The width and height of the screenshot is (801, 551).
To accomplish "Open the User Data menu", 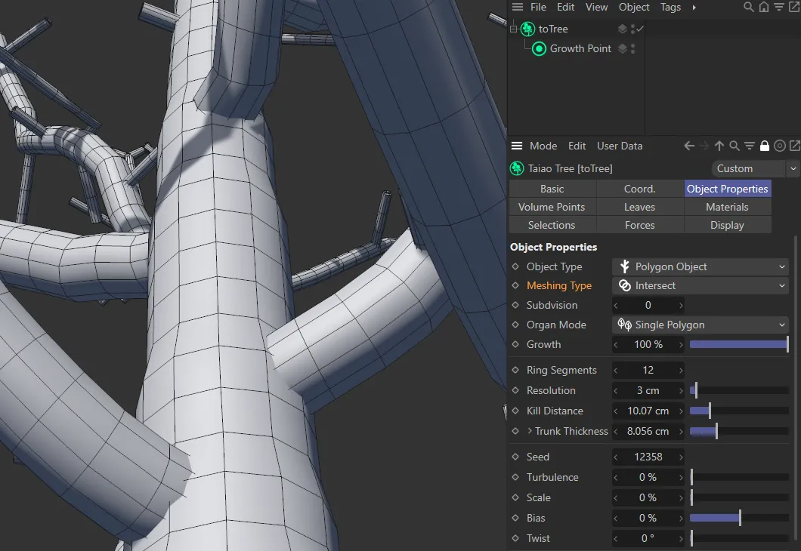I will click(x=620, y=146).
